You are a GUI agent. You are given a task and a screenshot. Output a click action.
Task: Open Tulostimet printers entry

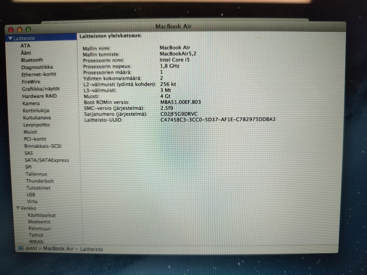38,188
